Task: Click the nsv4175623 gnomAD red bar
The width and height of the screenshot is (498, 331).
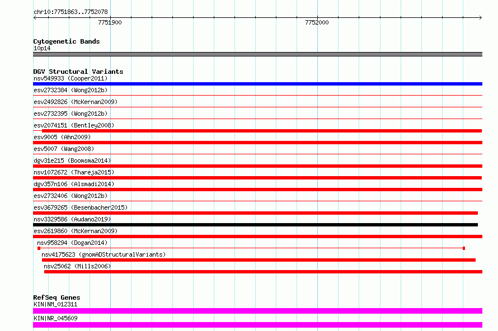Action: (x=259, y=260)
